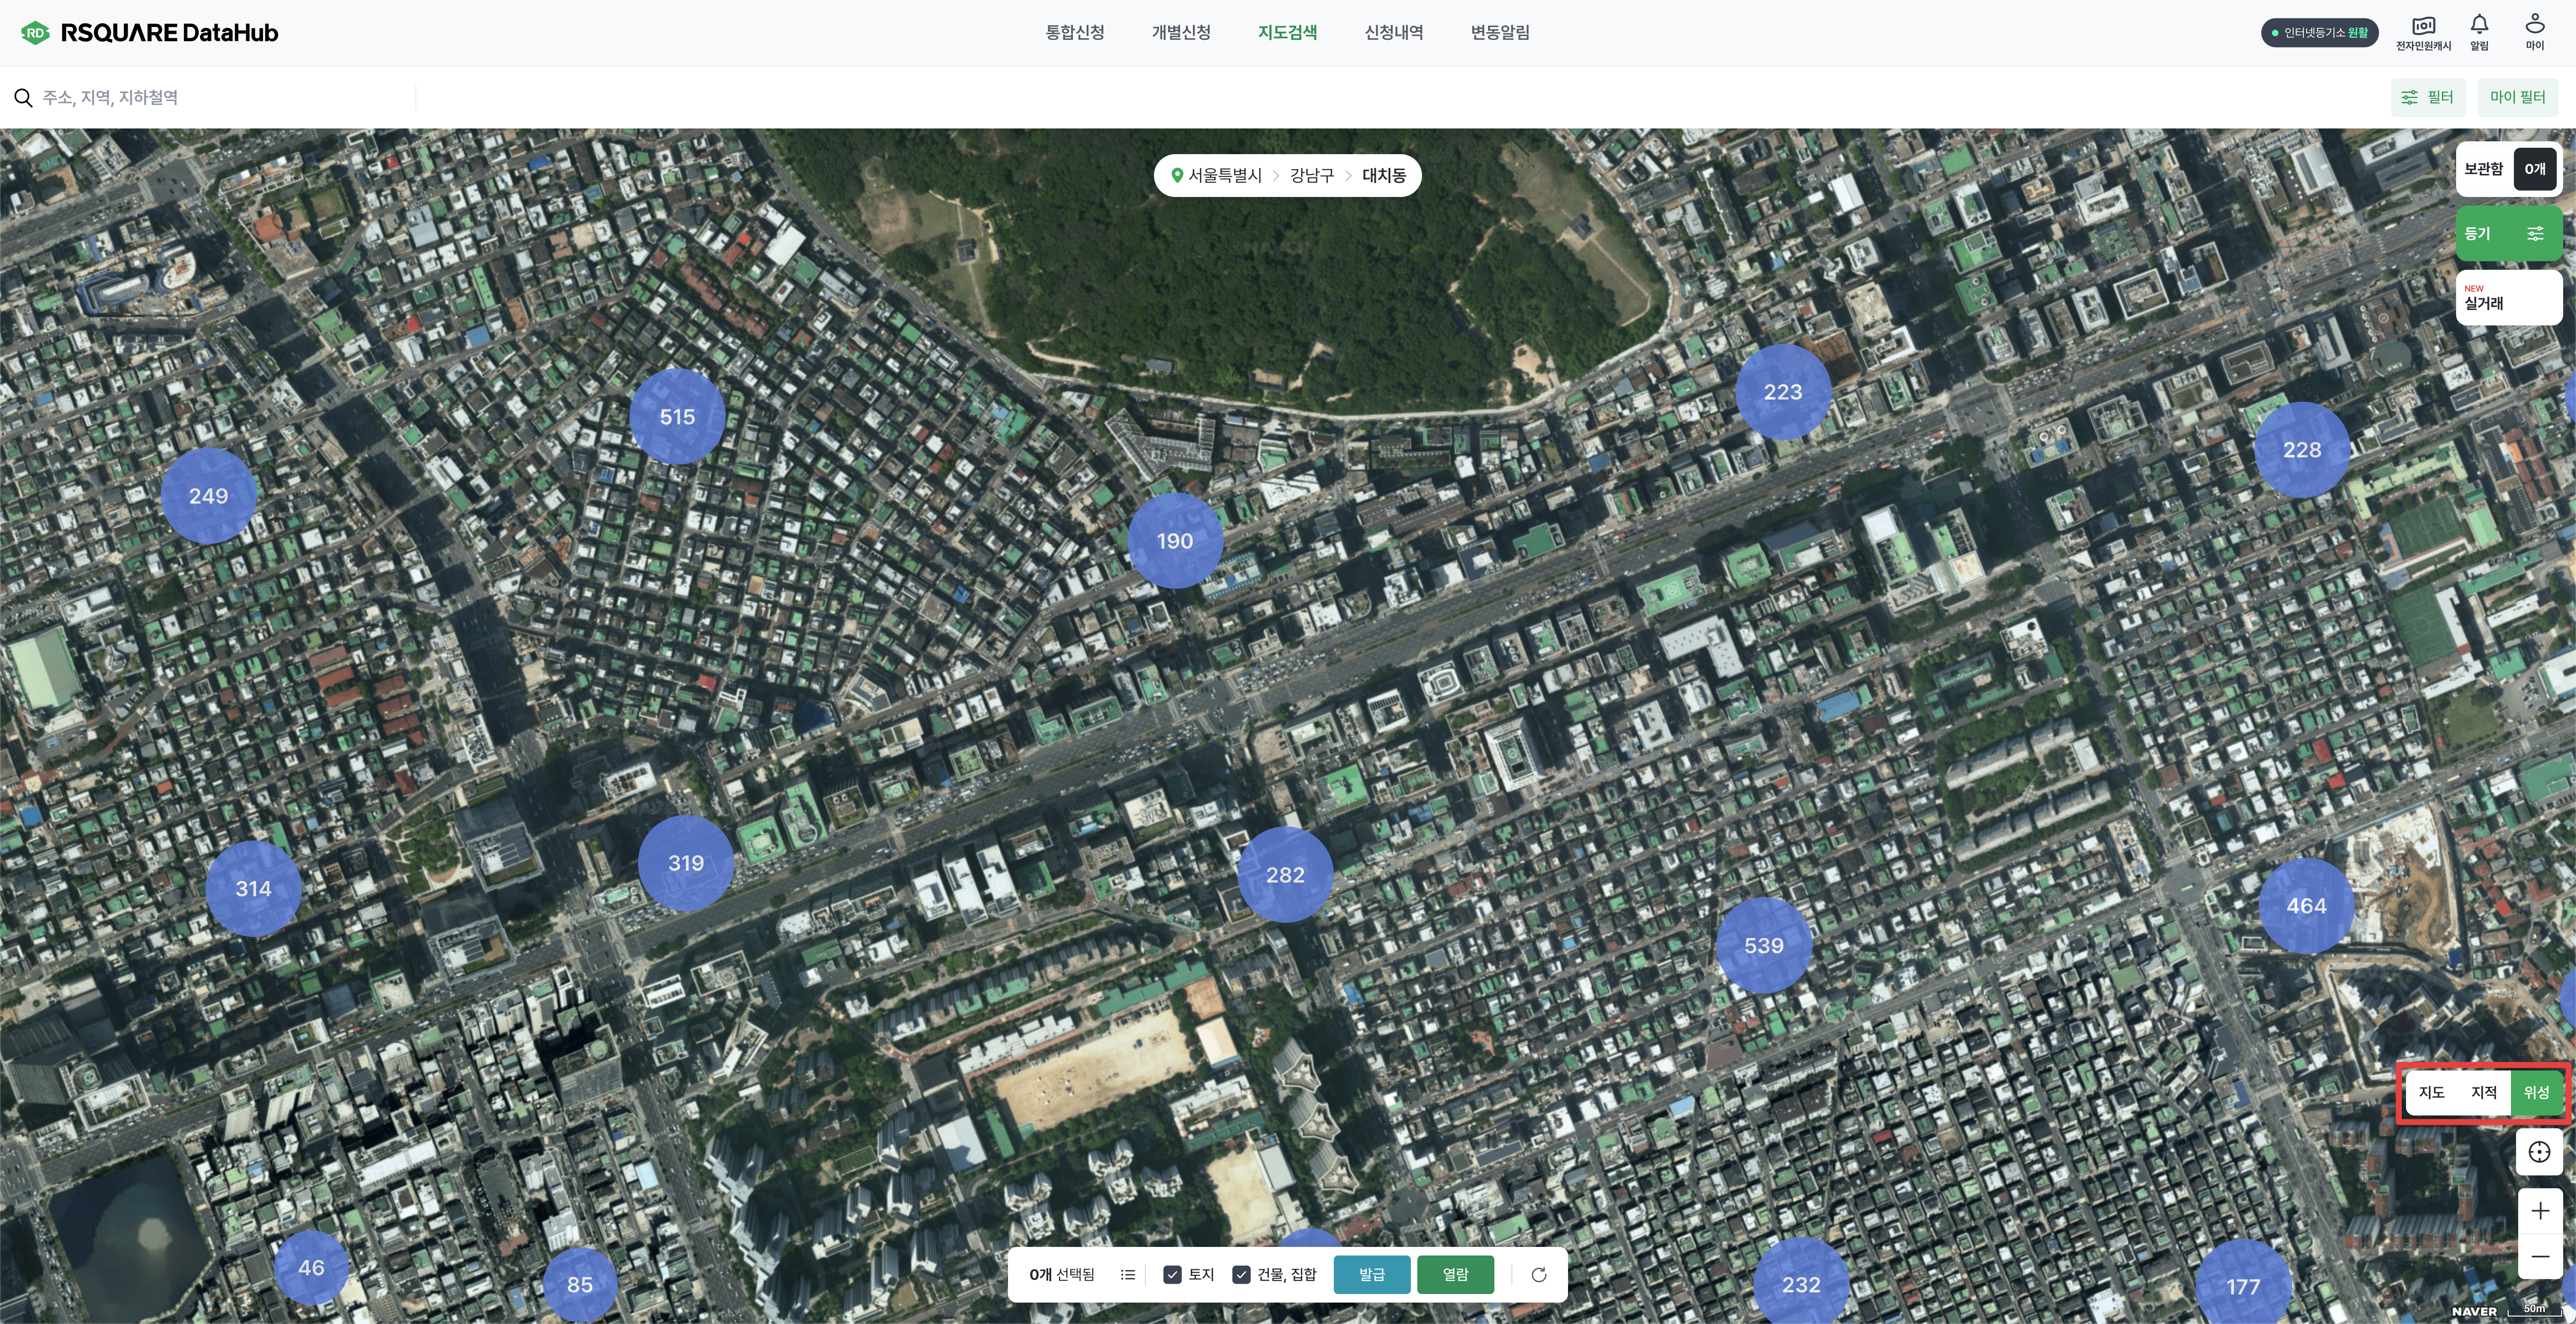The width and height of the screenshot is (2576, 1324).
Task: Click the location target icon on map
Action: (x=2539, y=1152)
